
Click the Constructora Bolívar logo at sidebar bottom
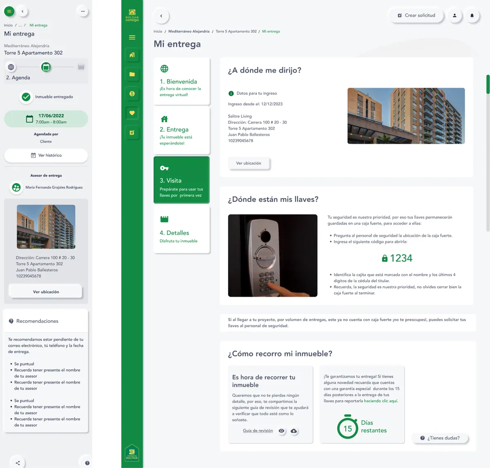[132, 453]
